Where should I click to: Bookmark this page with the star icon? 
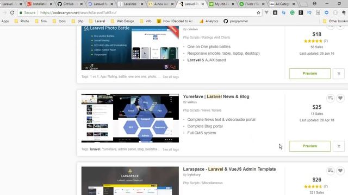tap(258, 12)
